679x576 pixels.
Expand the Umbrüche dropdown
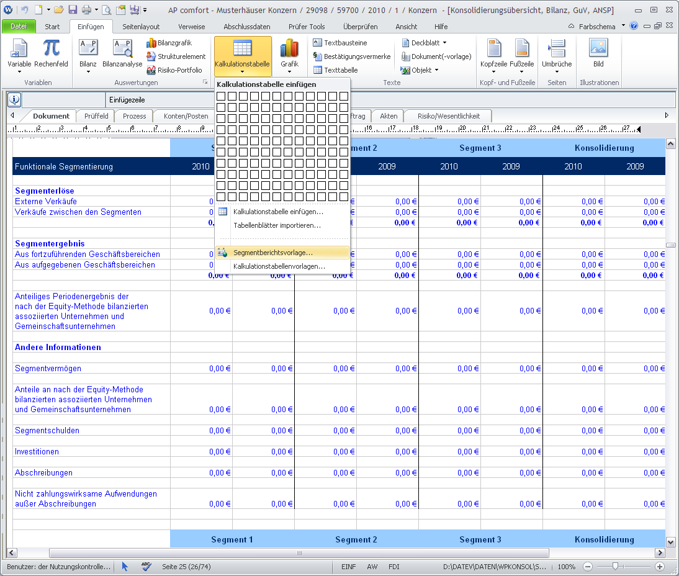tap(557, 71)
